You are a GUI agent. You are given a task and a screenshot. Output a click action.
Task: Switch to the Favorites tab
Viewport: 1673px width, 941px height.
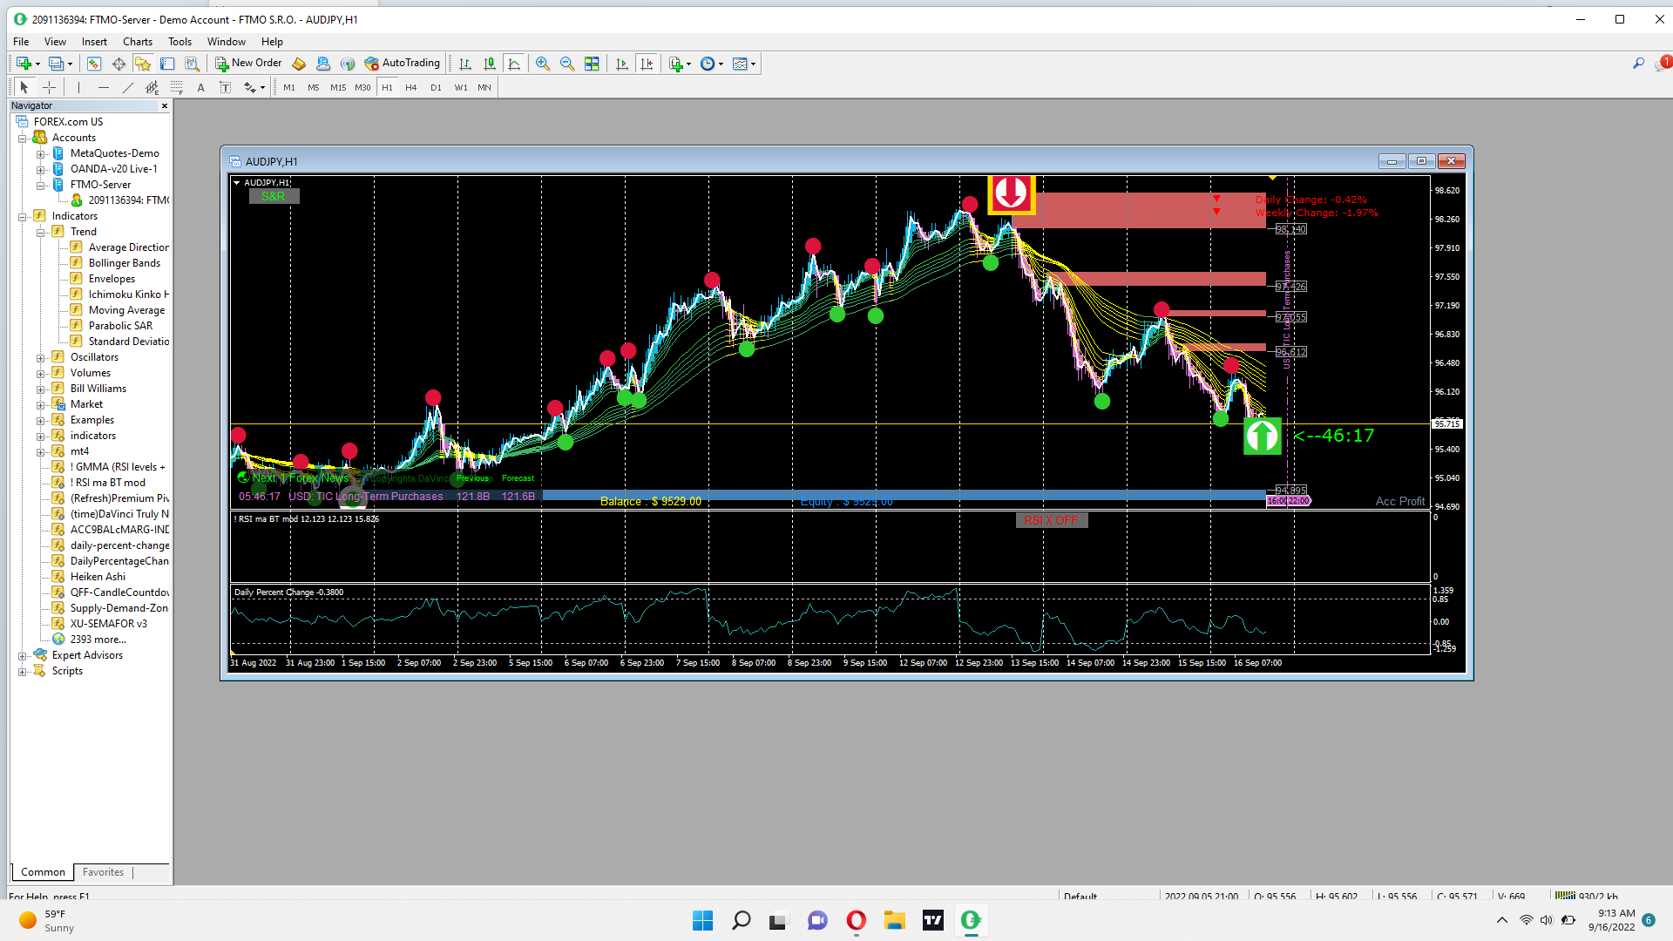(103, 872)
